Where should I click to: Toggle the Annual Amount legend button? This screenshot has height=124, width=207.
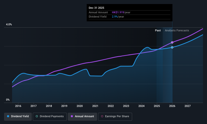(x=82, y=117)
